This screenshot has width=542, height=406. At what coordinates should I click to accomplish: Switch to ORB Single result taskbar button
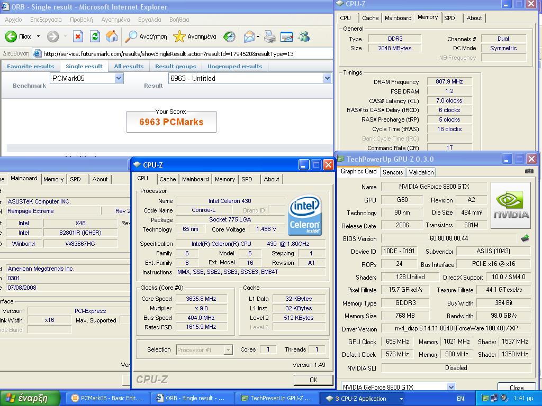[x=192, y=398]
